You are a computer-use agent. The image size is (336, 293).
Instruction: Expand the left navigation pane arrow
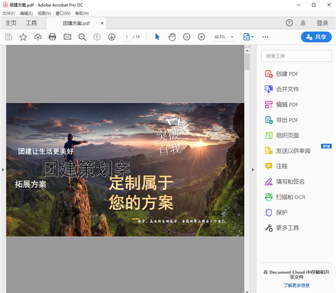(3, 169)
